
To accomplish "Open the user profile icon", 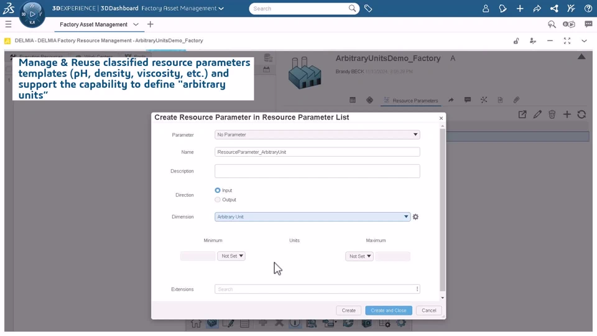I will click(x=486, y=8).
